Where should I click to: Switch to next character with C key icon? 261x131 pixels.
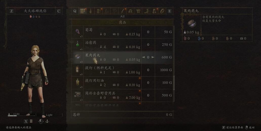click(59, 11)
